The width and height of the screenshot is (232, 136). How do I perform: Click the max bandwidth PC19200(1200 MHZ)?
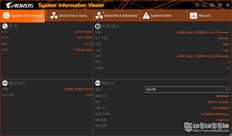click(x=215, y=114)
